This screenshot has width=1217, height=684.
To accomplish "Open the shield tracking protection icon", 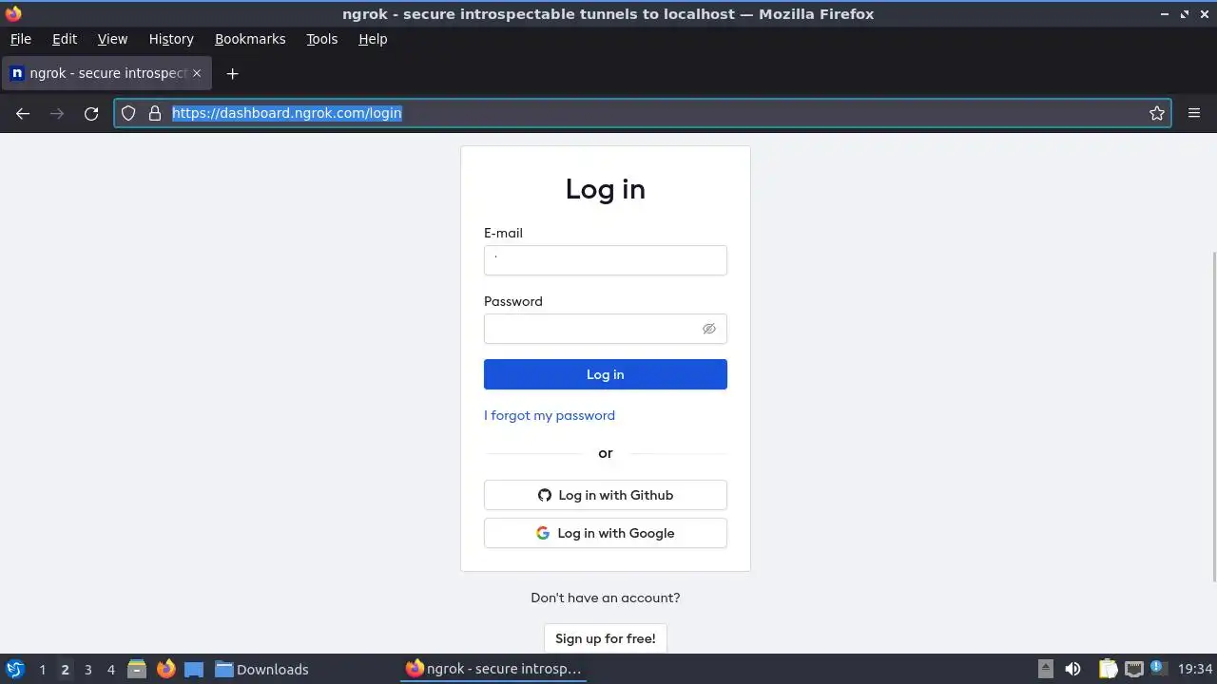I will click(128, 113).
